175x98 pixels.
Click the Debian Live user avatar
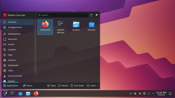click(5, 15)
